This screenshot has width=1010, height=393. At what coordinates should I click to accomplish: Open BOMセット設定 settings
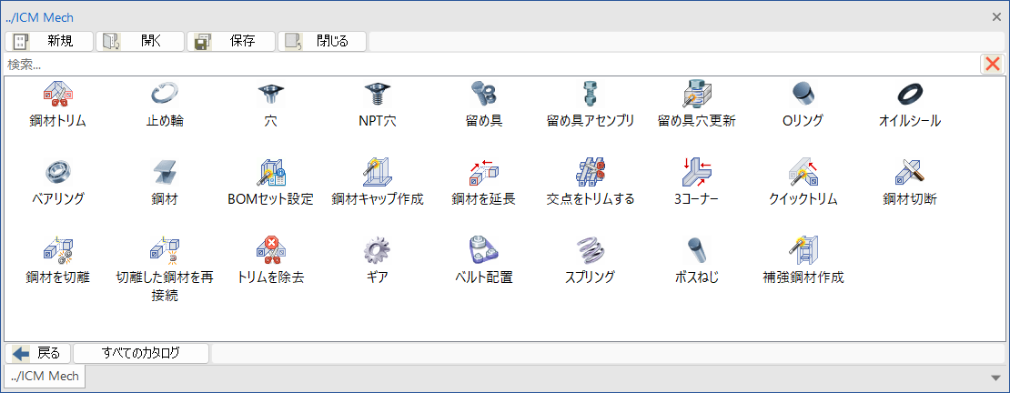[x=271, y=172]
